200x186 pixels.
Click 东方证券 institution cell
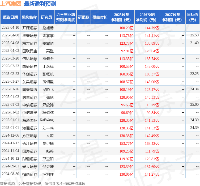29,43
